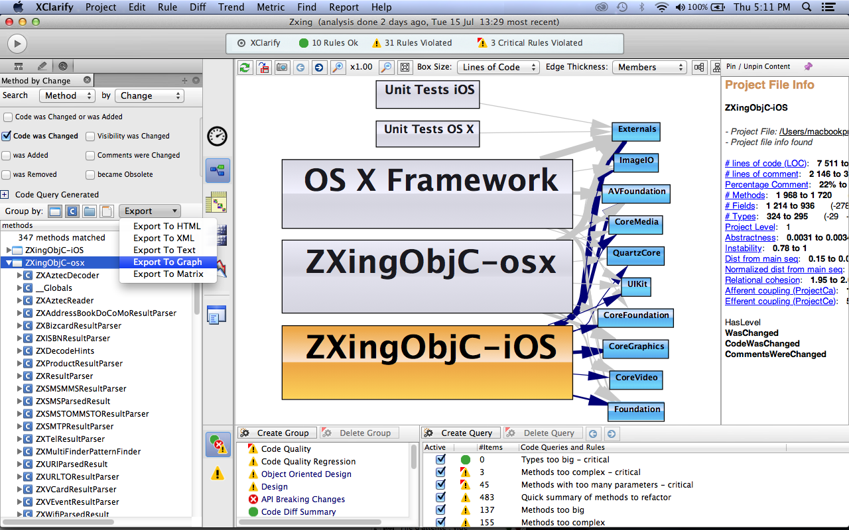
Task: Close the Method by Change tab
Action: tap(87, 80)
